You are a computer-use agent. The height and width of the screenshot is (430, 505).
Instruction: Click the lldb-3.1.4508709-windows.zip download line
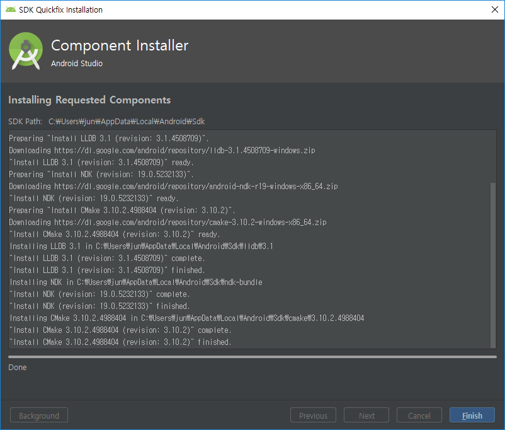(x=162, y=150)
